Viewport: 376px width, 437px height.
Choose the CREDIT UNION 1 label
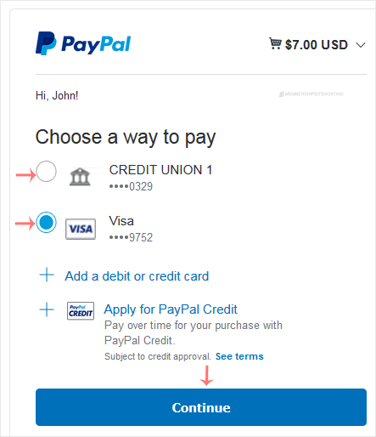point(160,170)
